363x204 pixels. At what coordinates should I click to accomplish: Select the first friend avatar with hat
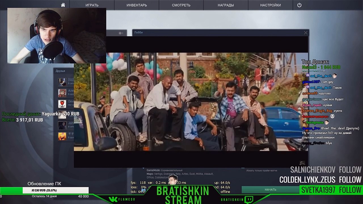pyautogui.click(x=62, y=82)
